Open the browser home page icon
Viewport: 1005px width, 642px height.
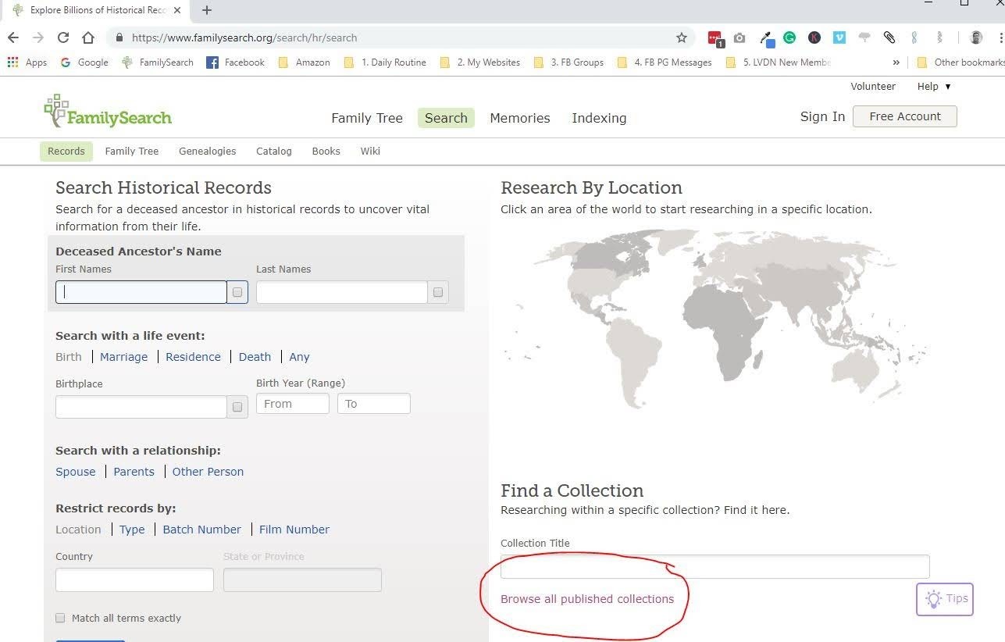coord(88,37)
